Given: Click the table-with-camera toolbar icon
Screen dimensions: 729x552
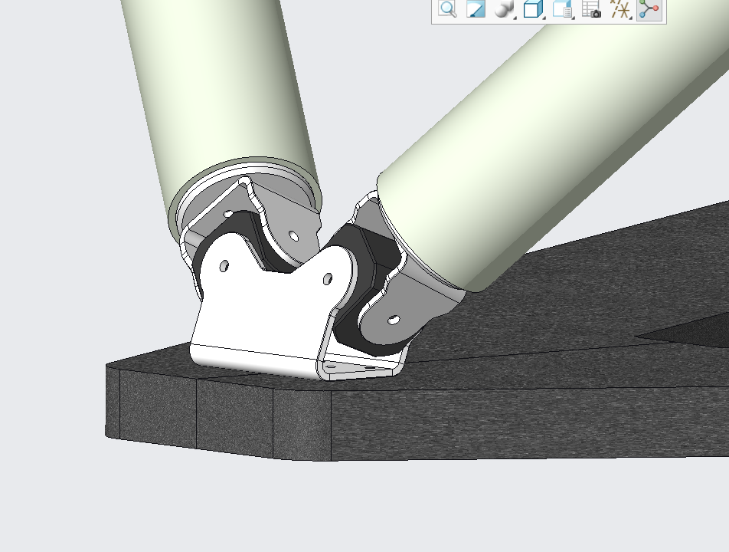Looking at the screenshot, I should (x=591, y=9).
